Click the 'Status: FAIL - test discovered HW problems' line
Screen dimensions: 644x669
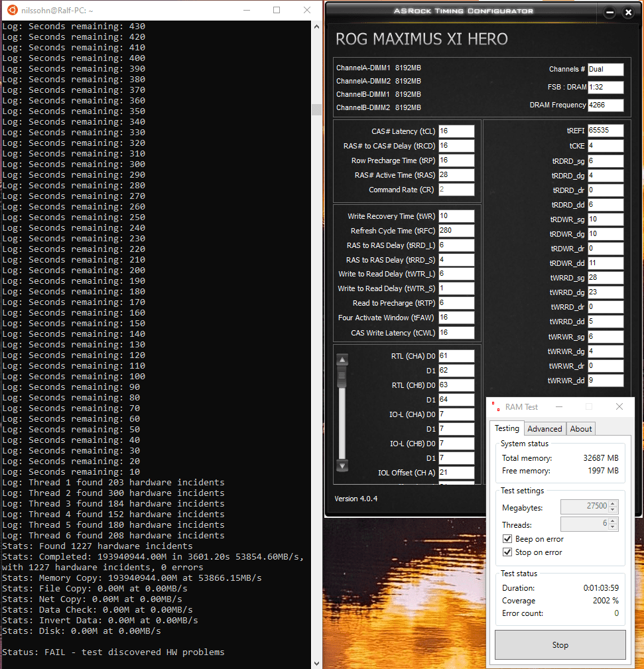click(x=113, y=652)
